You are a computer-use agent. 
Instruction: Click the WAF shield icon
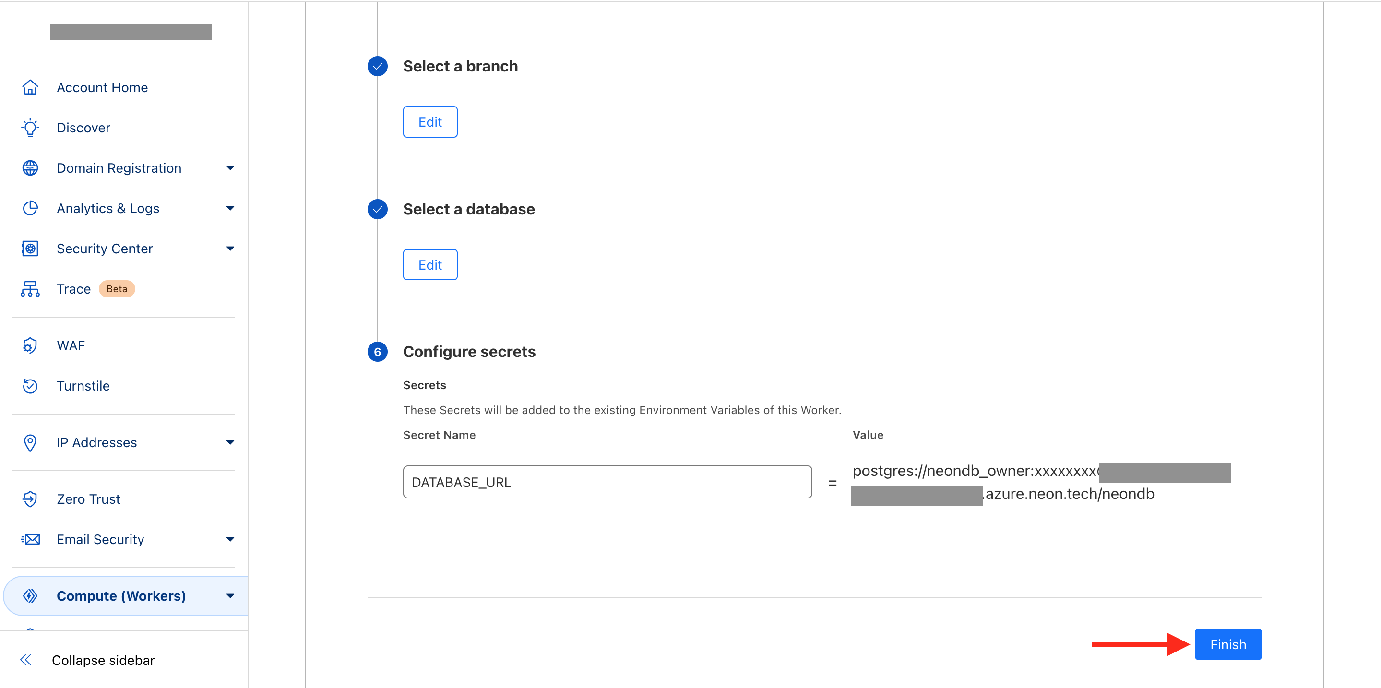[30, 345]
